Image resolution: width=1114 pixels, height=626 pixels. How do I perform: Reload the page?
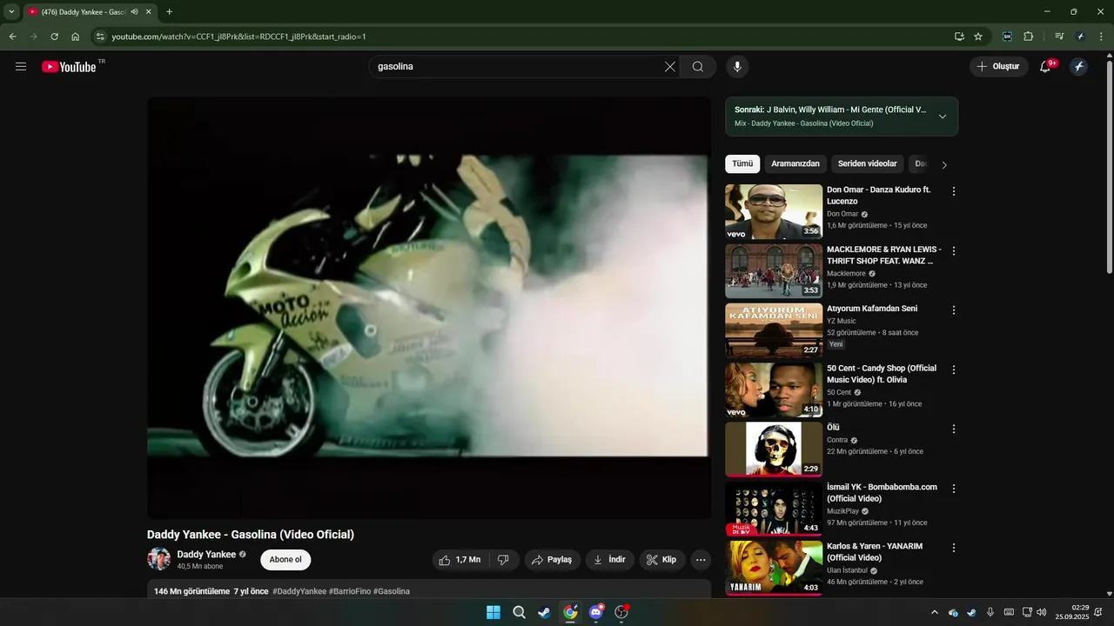pyautogui.click(x=54, y=37)
